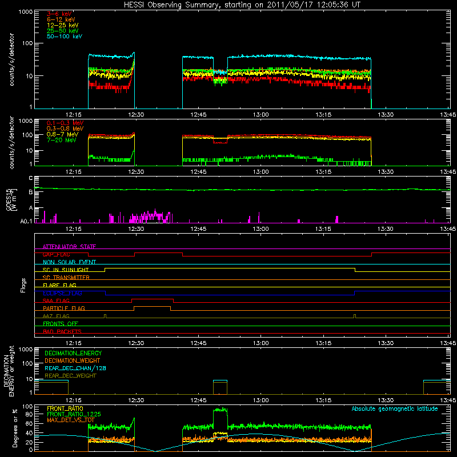Select the BAD_PACKETS flag label
Image resolution: width=457 pixels, height=457 pixels.
pos(62,331)
